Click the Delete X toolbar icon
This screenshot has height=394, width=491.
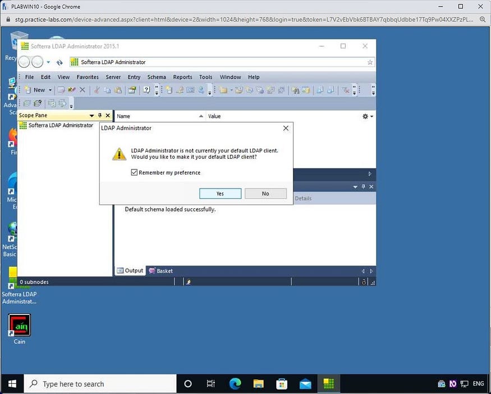pyautogui.click(x=82, y=90)
